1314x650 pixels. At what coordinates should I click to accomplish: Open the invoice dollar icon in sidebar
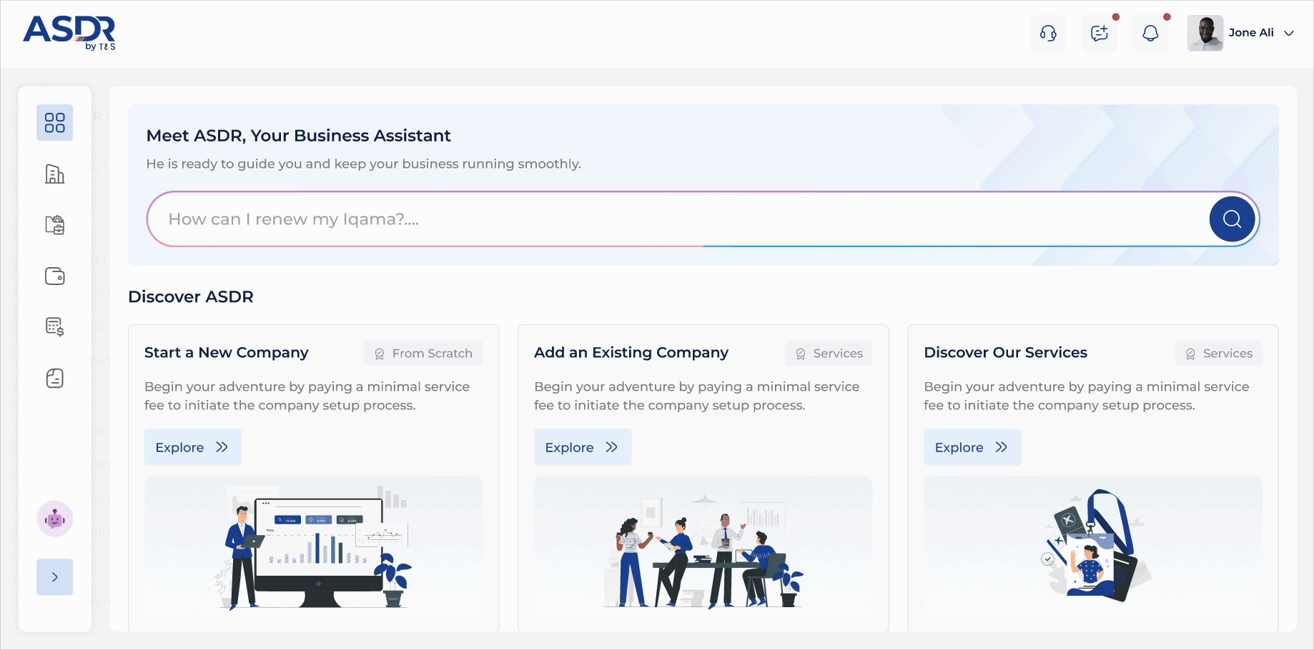[x=54, y=327]
